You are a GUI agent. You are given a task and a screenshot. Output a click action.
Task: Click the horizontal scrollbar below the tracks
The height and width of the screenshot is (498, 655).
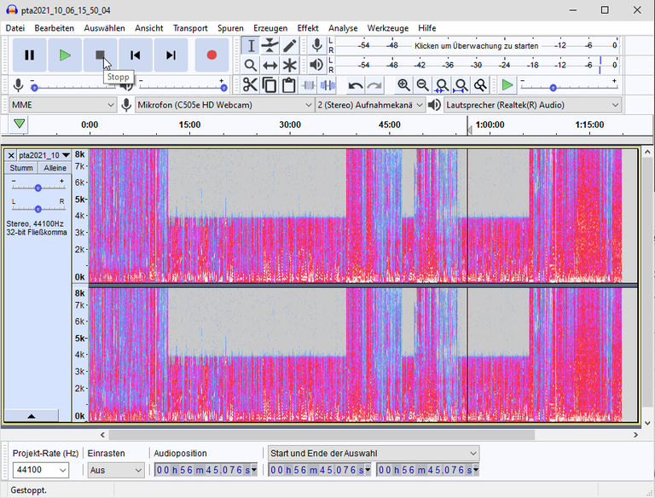click(x=322, y=435)
